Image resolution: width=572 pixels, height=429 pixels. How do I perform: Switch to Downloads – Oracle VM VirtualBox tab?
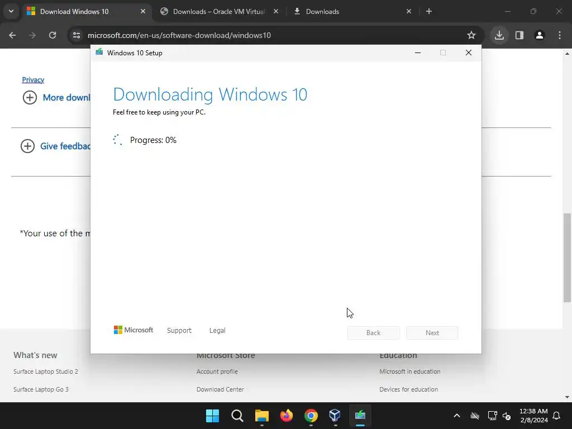tap(219, 12)
